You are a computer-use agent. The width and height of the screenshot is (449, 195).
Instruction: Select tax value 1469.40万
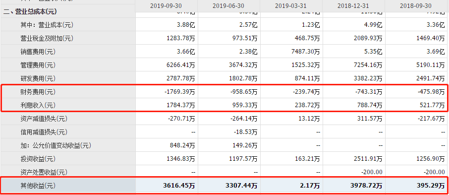click(430, 38)
